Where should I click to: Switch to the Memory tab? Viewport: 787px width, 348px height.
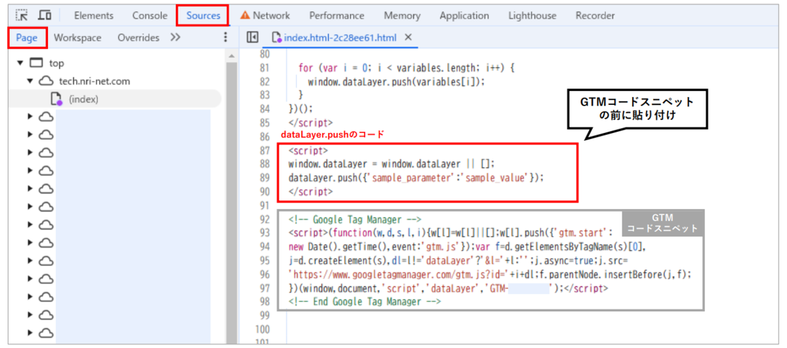(x=402, y=15)
